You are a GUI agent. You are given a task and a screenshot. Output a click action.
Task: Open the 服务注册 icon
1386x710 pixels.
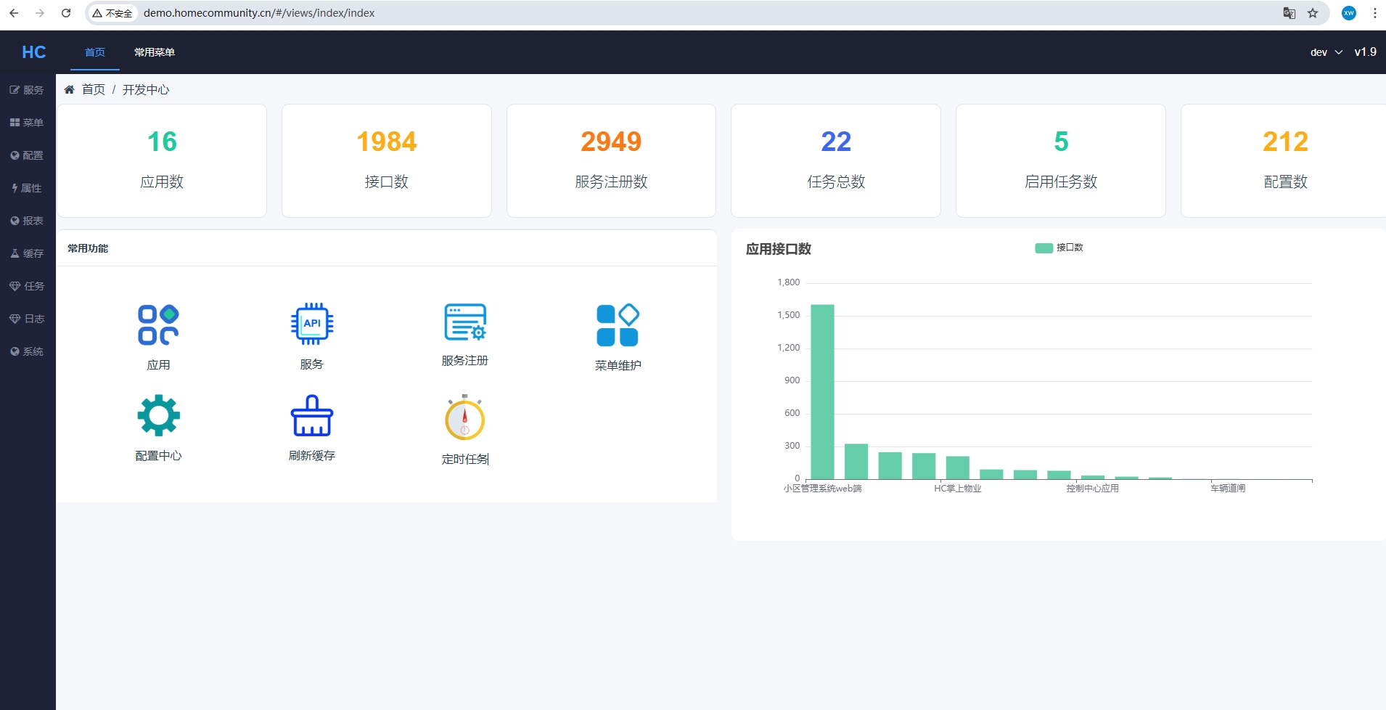(465, 322)
